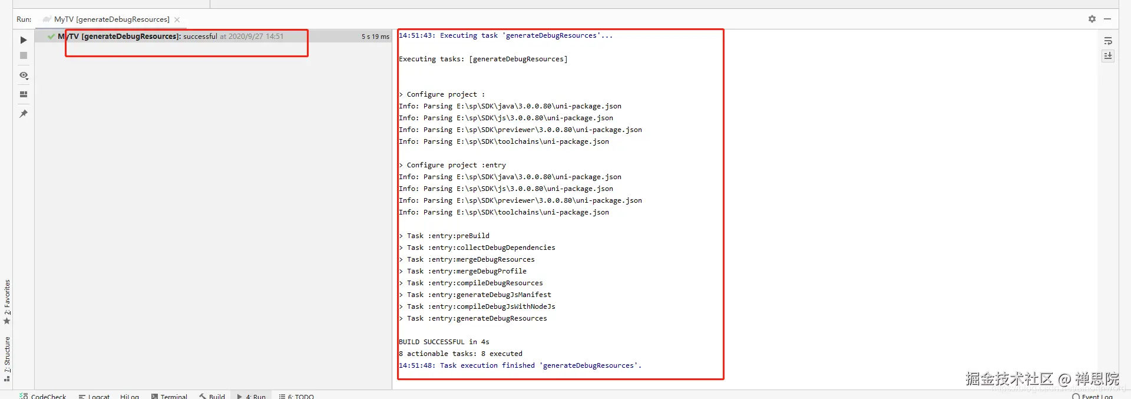This screenshot has width=1131, height=399.
Task: Click the restore layout icon
Action: pyautogui.click(x=24, y=94)
